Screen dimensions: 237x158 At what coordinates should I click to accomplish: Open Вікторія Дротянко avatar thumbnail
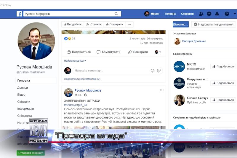pyautogui.click(x=177, y=41)
